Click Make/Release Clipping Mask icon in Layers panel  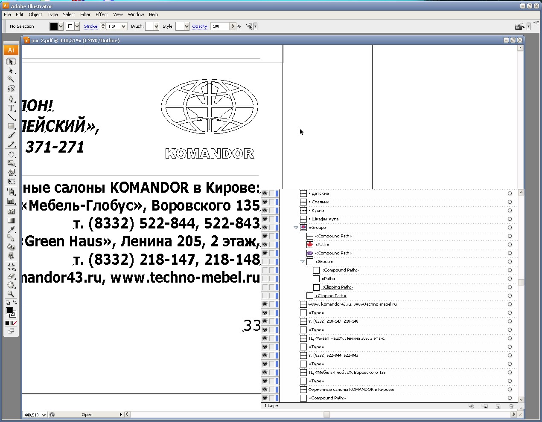tap(471, 406)
